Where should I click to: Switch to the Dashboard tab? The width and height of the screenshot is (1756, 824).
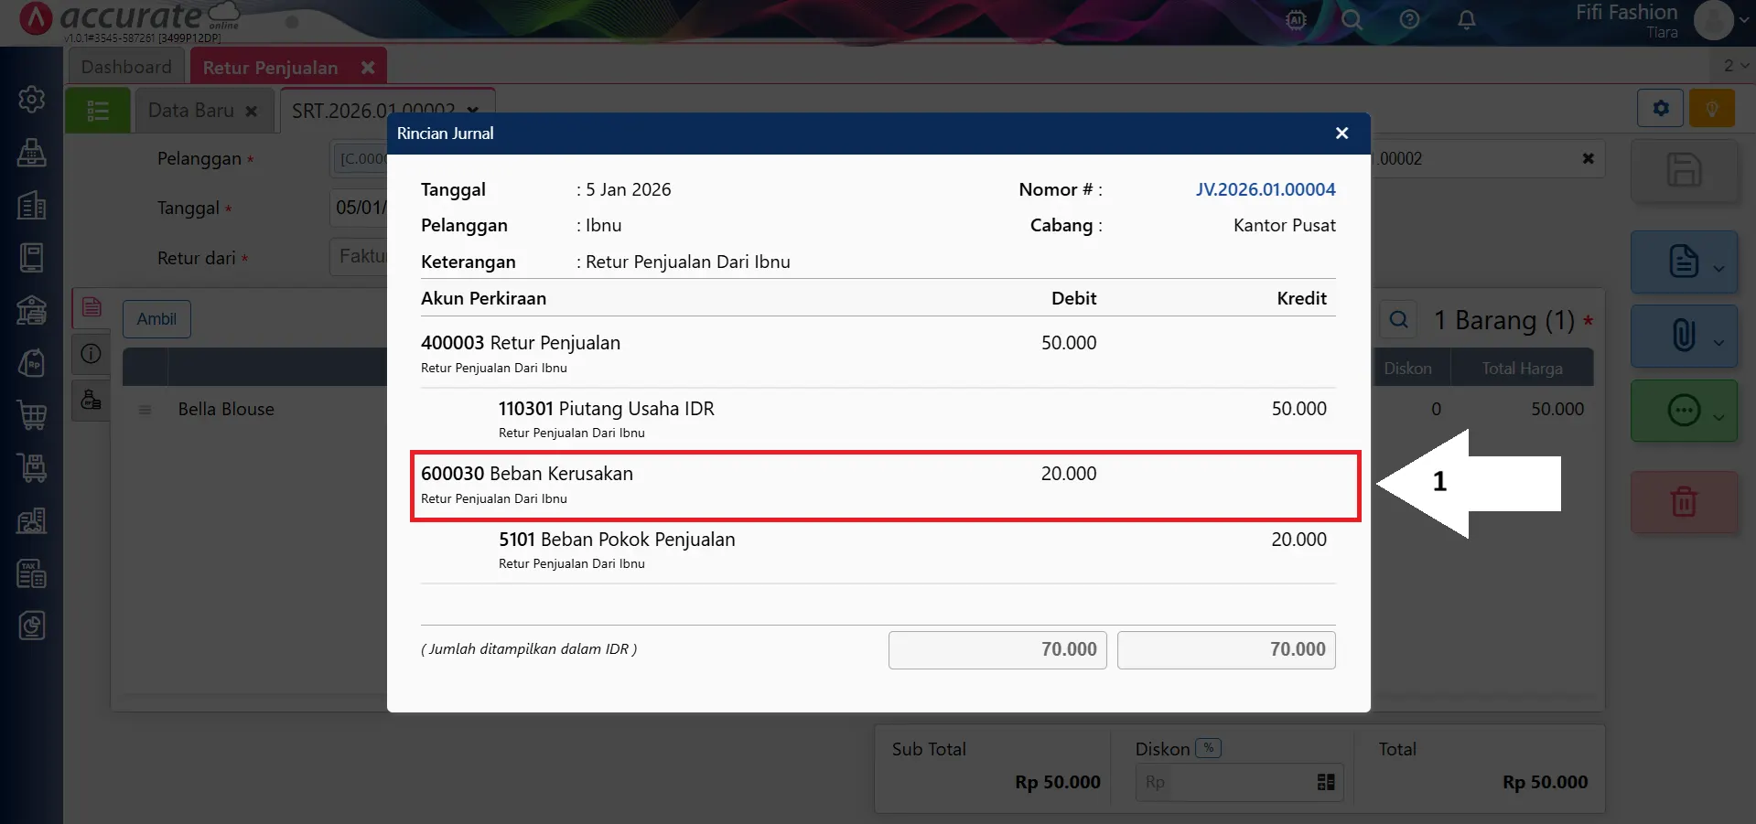pos(126,67)
